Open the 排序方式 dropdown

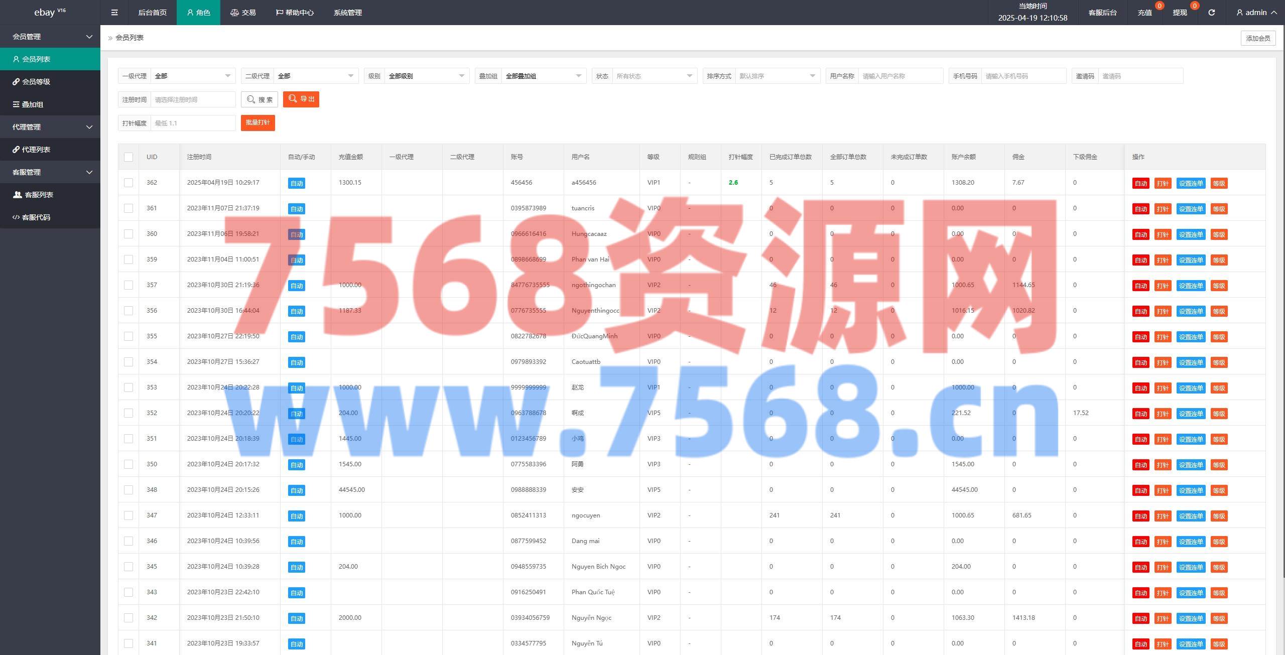click(777, 76)
